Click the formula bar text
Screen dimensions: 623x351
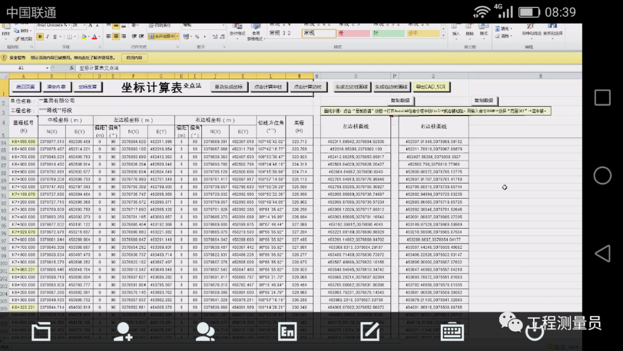[99, 68]
